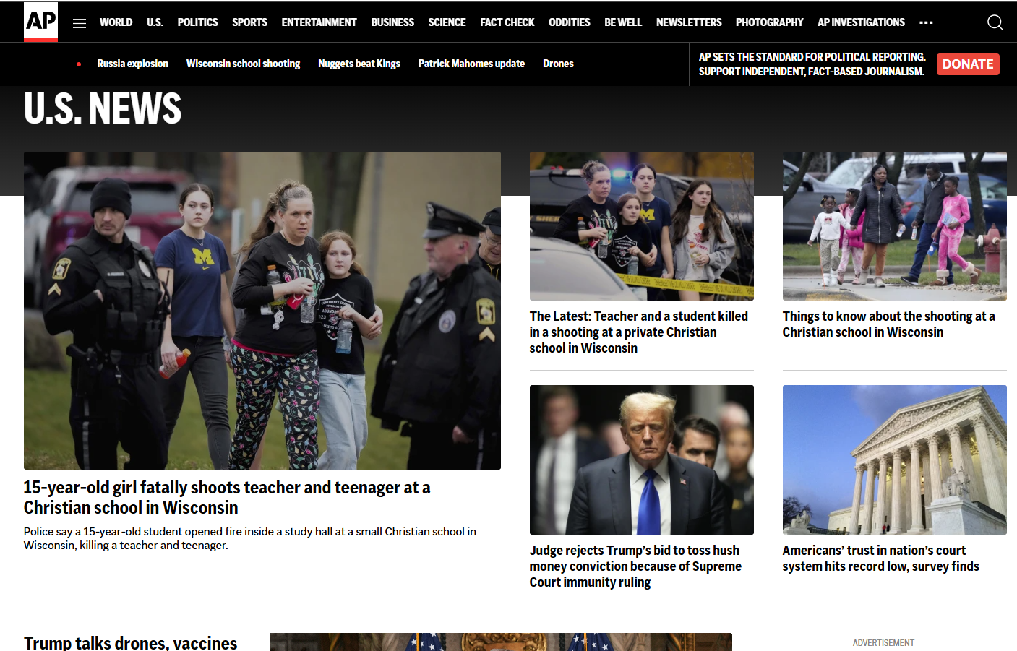1017x651 pixels.
Task: Open the Patrick Mahomes update link
Action: tap(471, 64)
